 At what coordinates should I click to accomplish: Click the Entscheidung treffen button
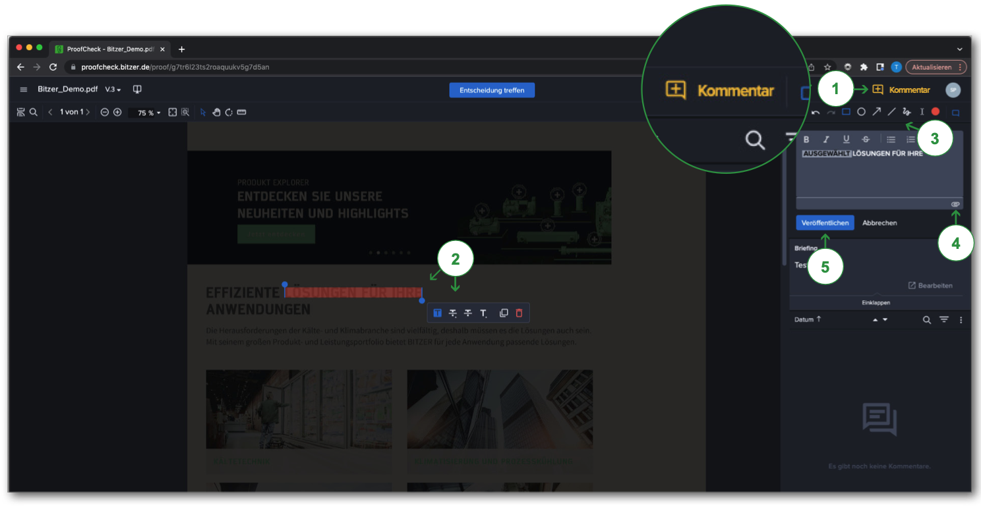coord(492,90)
